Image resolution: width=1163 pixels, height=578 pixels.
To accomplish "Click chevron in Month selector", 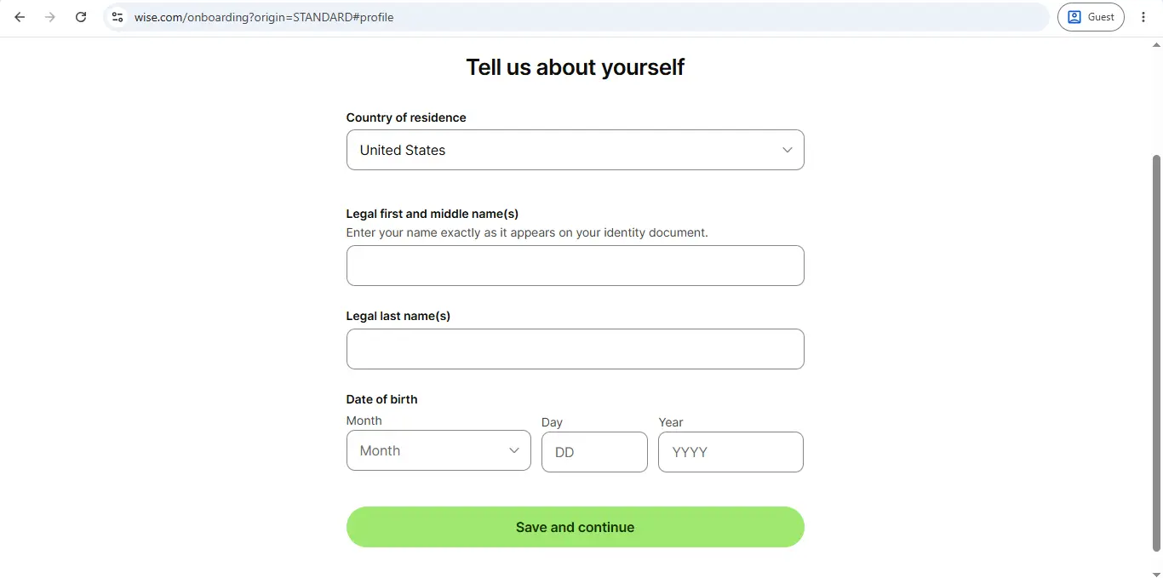I will tap(514, 450).
